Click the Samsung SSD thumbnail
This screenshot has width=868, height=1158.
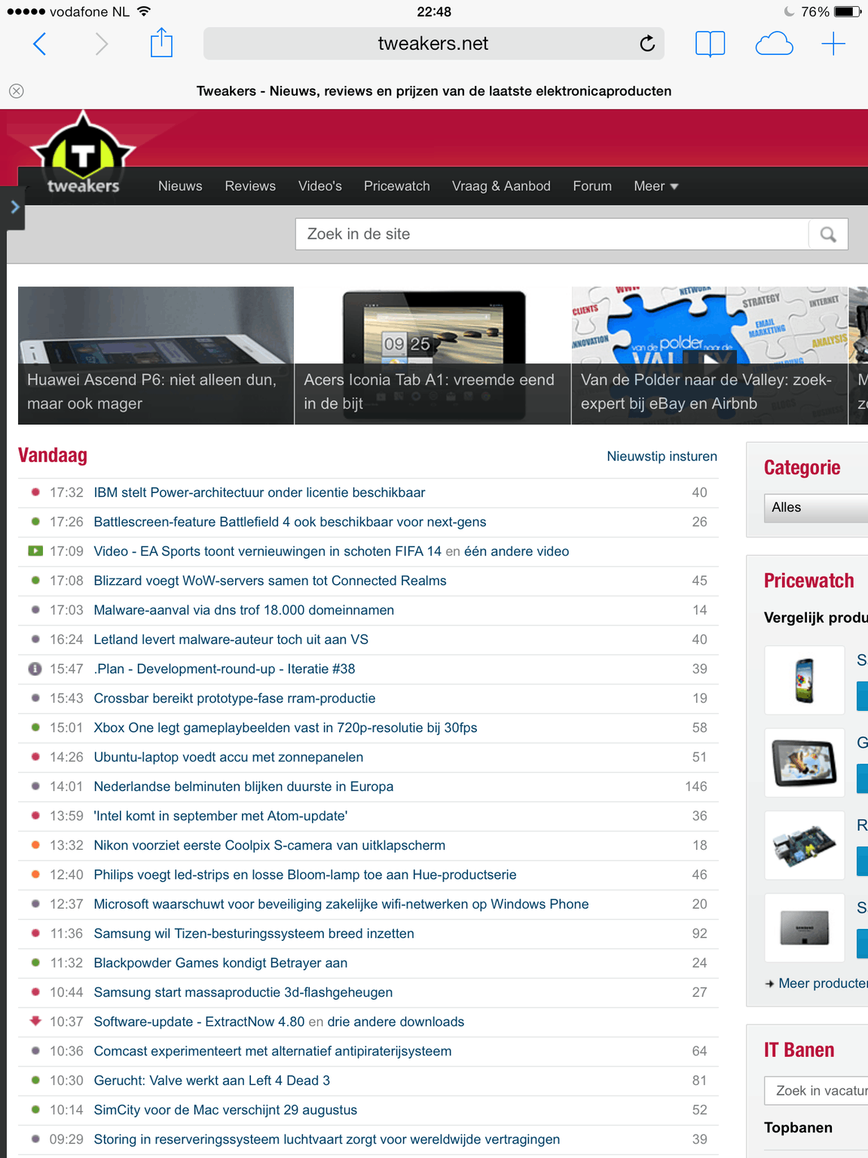[x=805, y=928]
